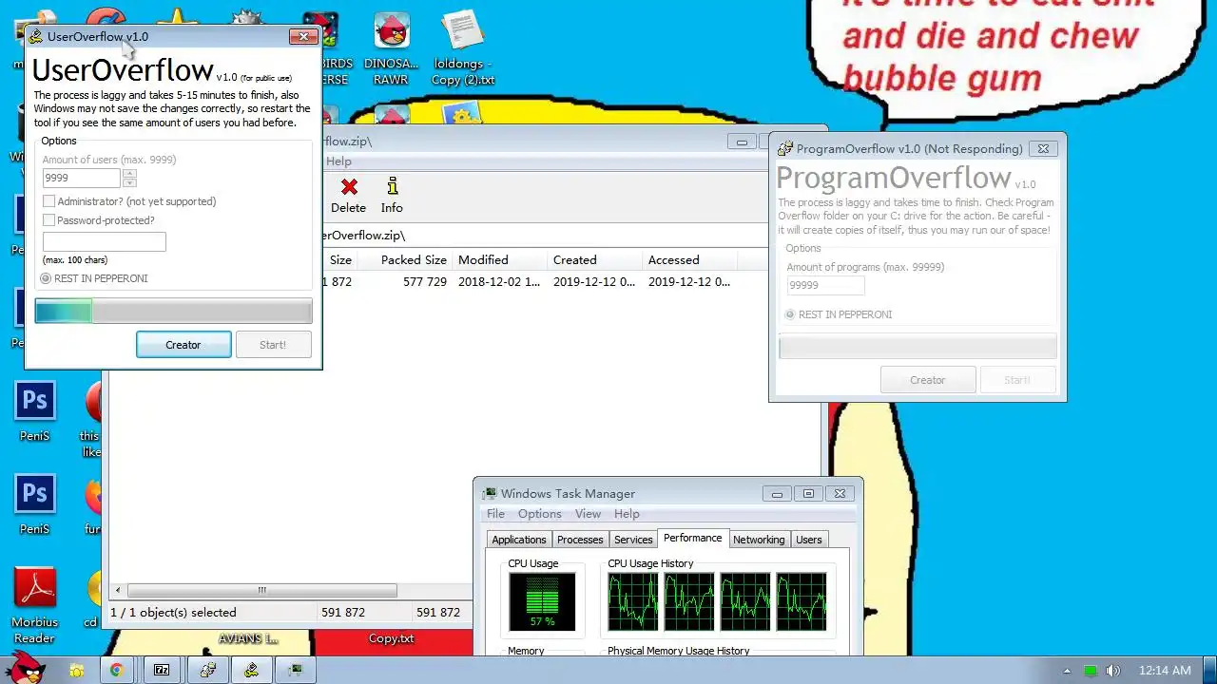The image size is (1217, 684).
Task: Switch to the Services tab
Action: (x=633, y=540)
